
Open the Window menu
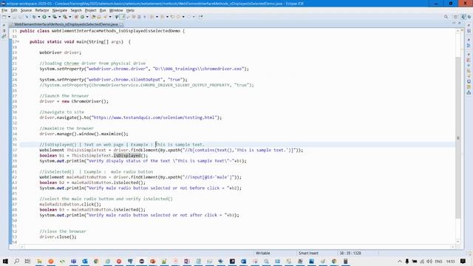point(116,10)
